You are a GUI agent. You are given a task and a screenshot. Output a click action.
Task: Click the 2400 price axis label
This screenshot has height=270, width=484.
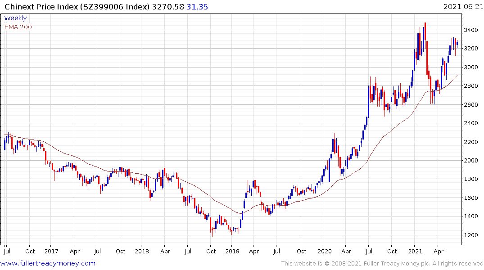pyautogui.click(x=471, y=123)
